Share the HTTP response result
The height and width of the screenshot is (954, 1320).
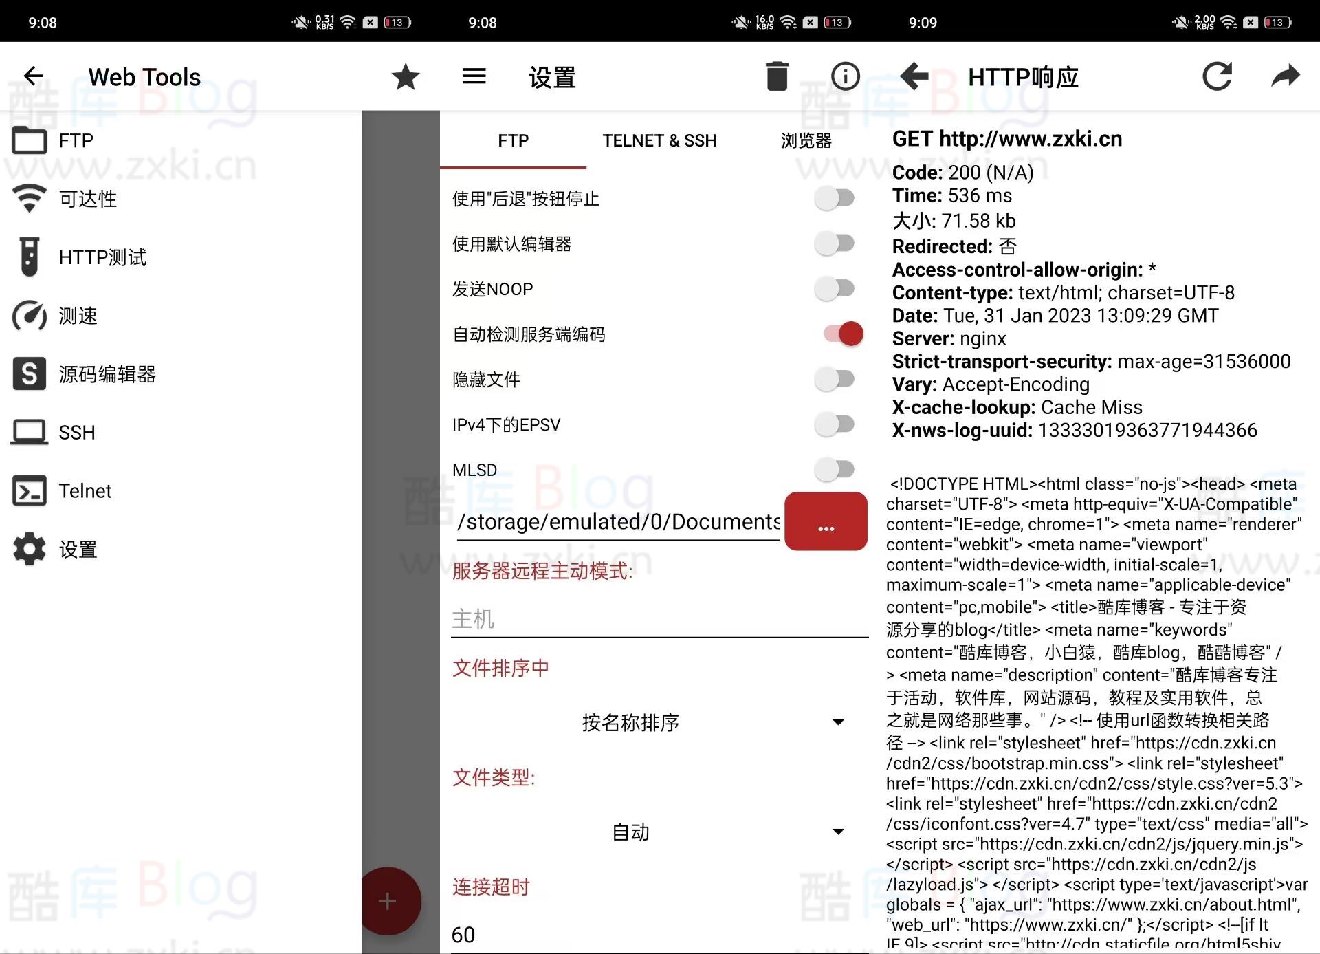pyautogui.click(x=1285, y=76)
